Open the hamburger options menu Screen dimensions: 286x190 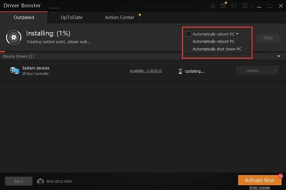tap(245, 6)
